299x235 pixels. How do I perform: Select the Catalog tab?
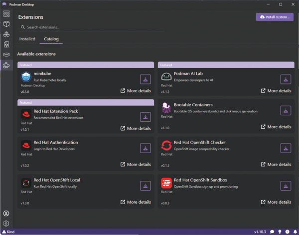click(x=51, y=39)
